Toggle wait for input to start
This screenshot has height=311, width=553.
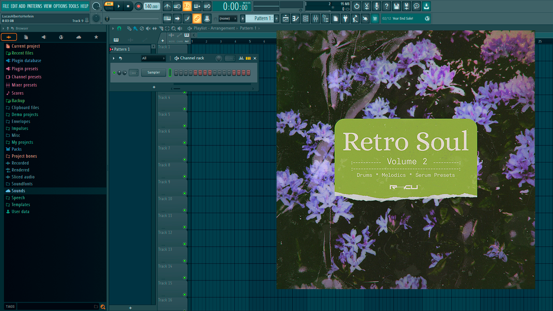tap(177, 6)
